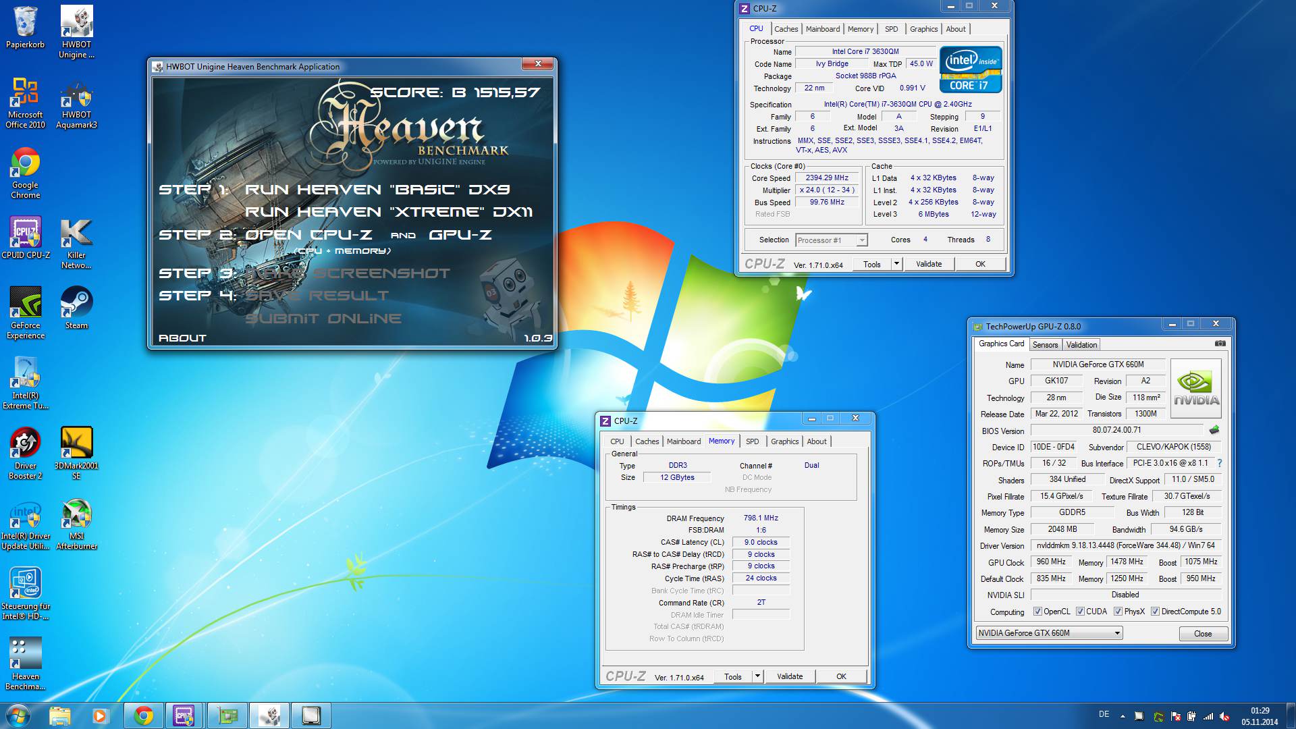The image size is (1296, 729).
Task: Click Validate in top CPU-Z window
Action: [929, 264]
